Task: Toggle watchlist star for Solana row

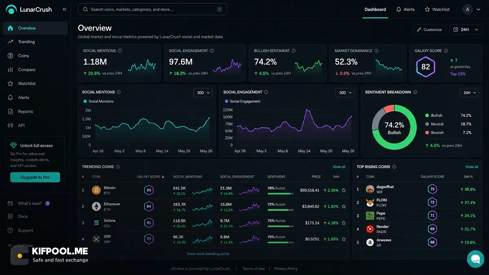Action: pos(344,223)
